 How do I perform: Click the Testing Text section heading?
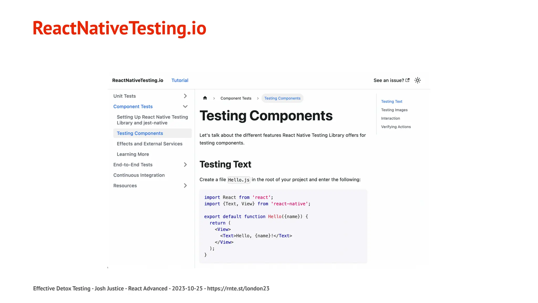click(x=225, y=164)
